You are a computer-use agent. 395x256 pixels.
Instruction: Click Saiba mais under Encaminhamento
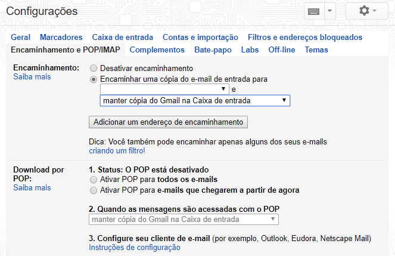point(32,77)
